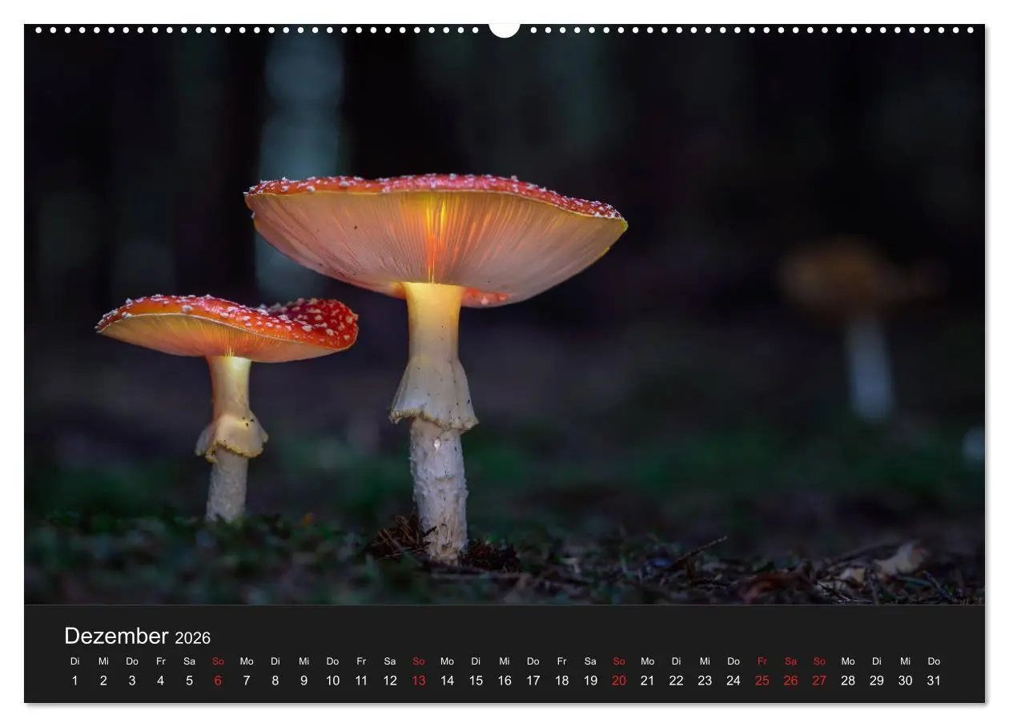The image size is (1009, 727).
Task: Click day number 21
Action: [648, 681]
